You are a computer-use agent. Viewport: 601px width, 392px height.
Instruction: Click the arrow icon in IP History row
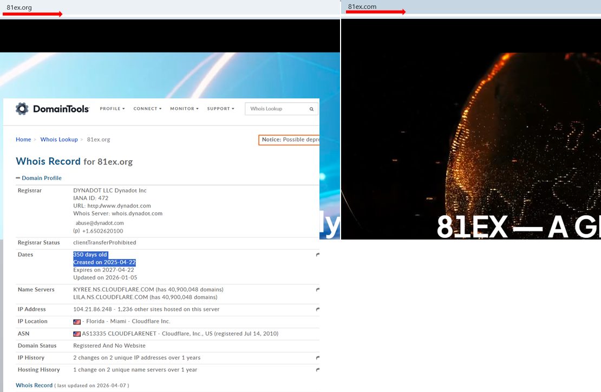pyautogui.click(x=317, y=358)
